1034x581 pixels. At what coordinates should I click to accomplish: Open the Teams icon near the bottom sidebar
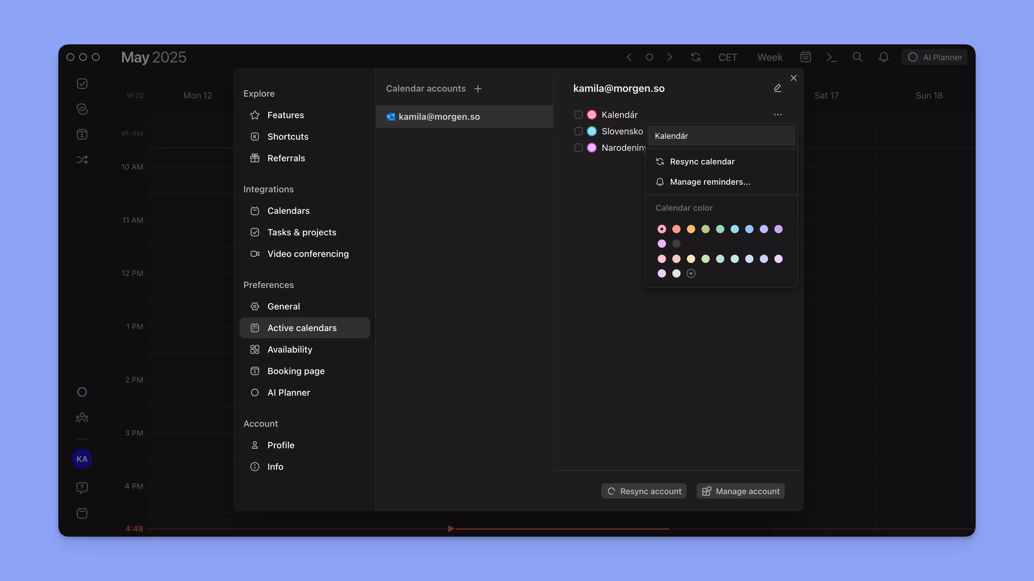pos(82,417)
